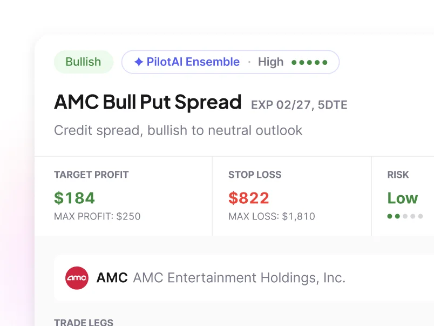Select the STOP LOSS heading
Screen dimensions: 434x326
[255, 175]
